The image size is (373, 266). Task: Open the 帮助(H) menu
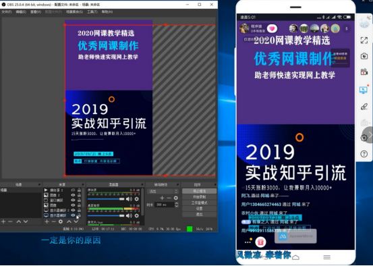[107, 11]
